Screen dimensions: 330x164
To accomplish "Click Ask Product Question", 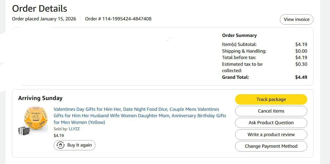I will click(271, 123).
